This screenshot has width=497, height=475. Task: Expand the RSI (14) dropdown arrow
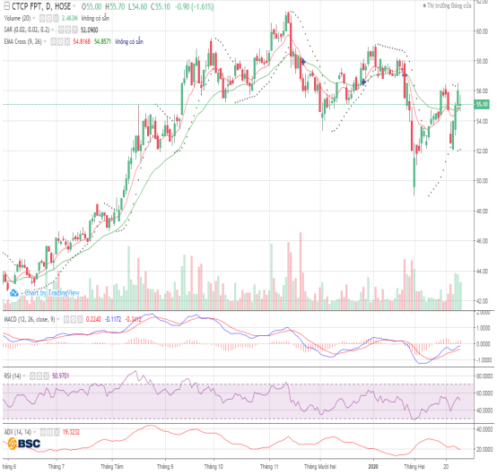pos(24,376)
